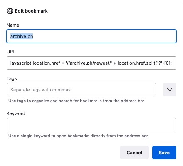Focus the Tags input field

pyautogui.click(x=82, y=90)
